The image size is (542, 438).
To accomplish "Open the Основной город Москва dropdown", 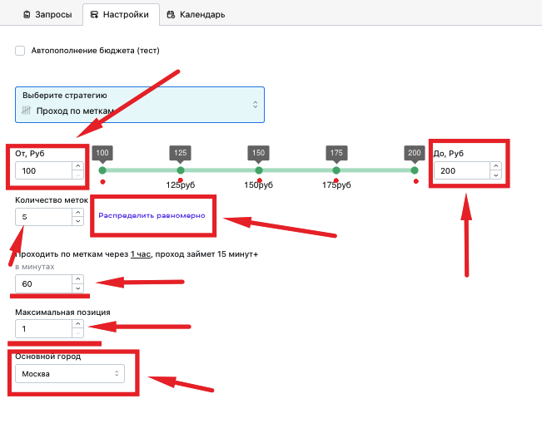I will coord(70,373).
